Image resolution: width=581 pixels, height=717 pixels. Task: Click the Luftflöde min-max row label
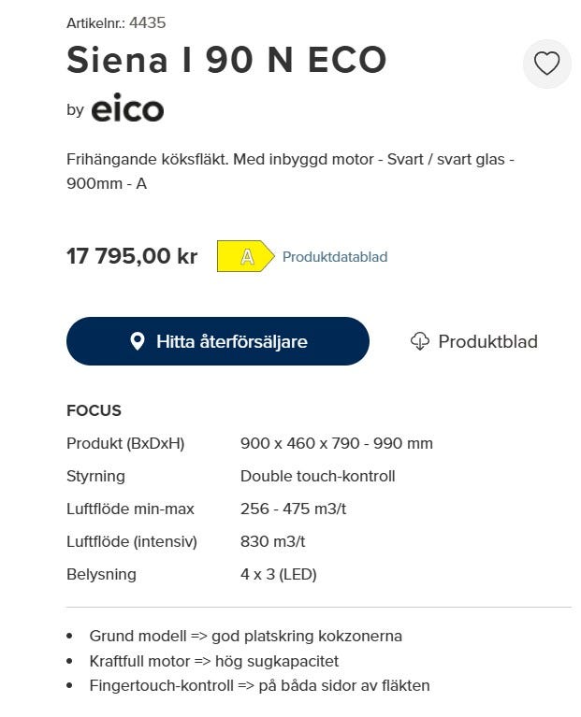click(128, 509)
